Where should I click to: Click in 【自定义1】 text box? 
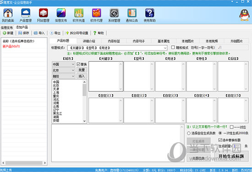click(x=106, y=111)
